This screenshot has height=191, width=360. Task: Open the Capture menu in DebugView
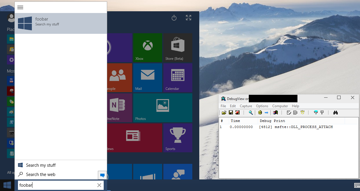point(246,106)
